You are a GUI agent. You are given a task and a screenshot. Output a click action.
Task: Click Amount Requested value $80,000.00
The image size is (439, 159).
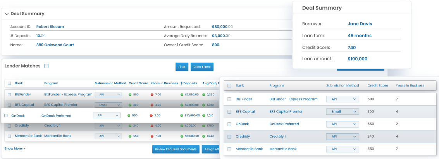[222, 27]
